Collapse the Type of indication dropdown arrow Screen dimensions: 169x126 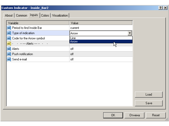(130, 33)
